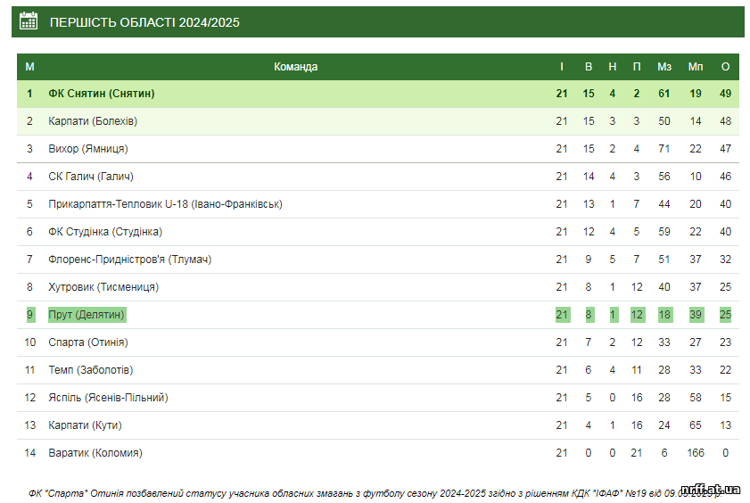This screenshot has height=503, width=750.
Task: Select Темп (Заболотів) in the table
Action: click(x=90, y=370)
